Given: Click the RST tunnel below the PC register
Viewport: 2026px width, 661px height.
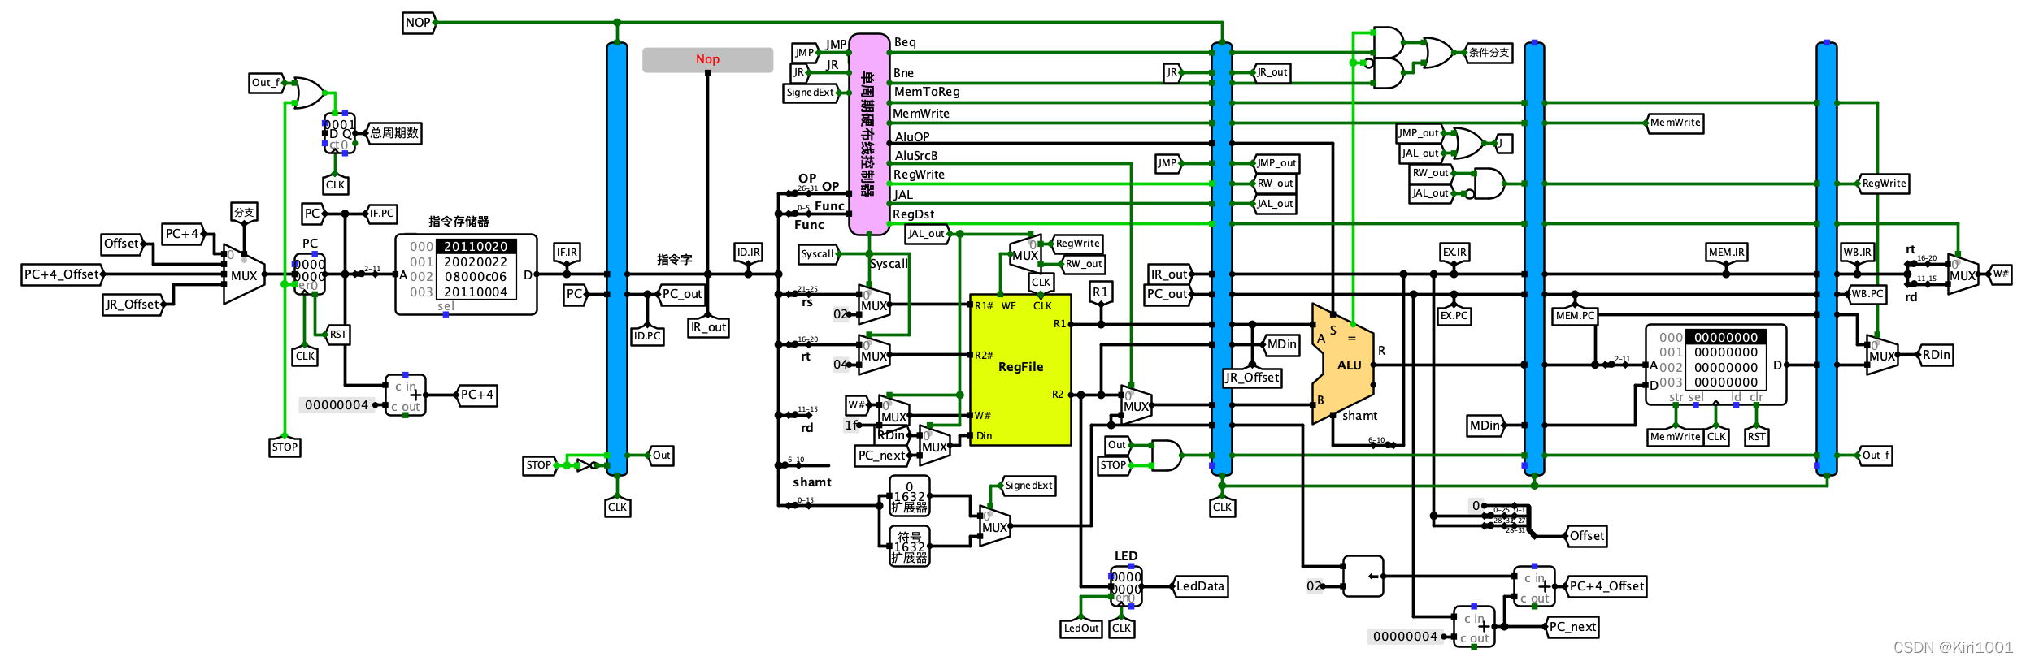Looking at the screenshot, I should [x=337, y=334].
